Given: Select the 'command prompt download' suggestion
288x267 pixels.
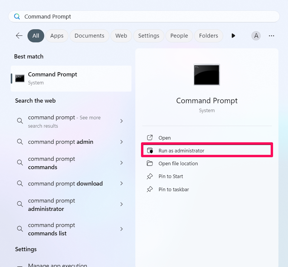Looking at the screenshot, I should (71, 183).
